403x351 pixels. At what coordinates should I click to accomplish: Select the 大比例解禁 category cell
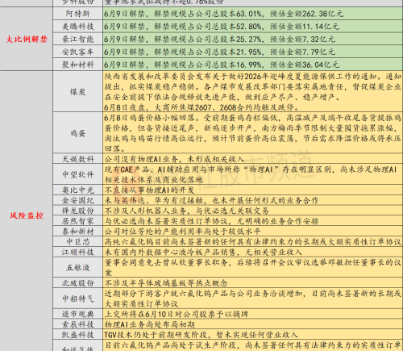click(27, 39)
